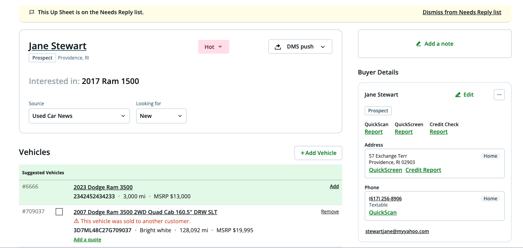Expand the Hot status dropdown
The height and width of the screenshot is (248, 523).
point(214,47)
